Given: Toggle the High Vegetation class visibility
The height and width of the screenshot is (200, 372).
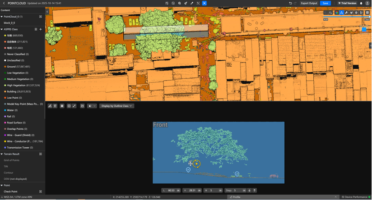Looking at the screenshot, I should [5, 85].
